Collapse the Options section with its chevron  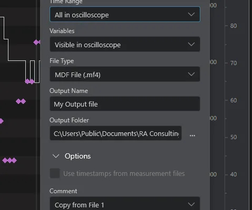(56, 156)
